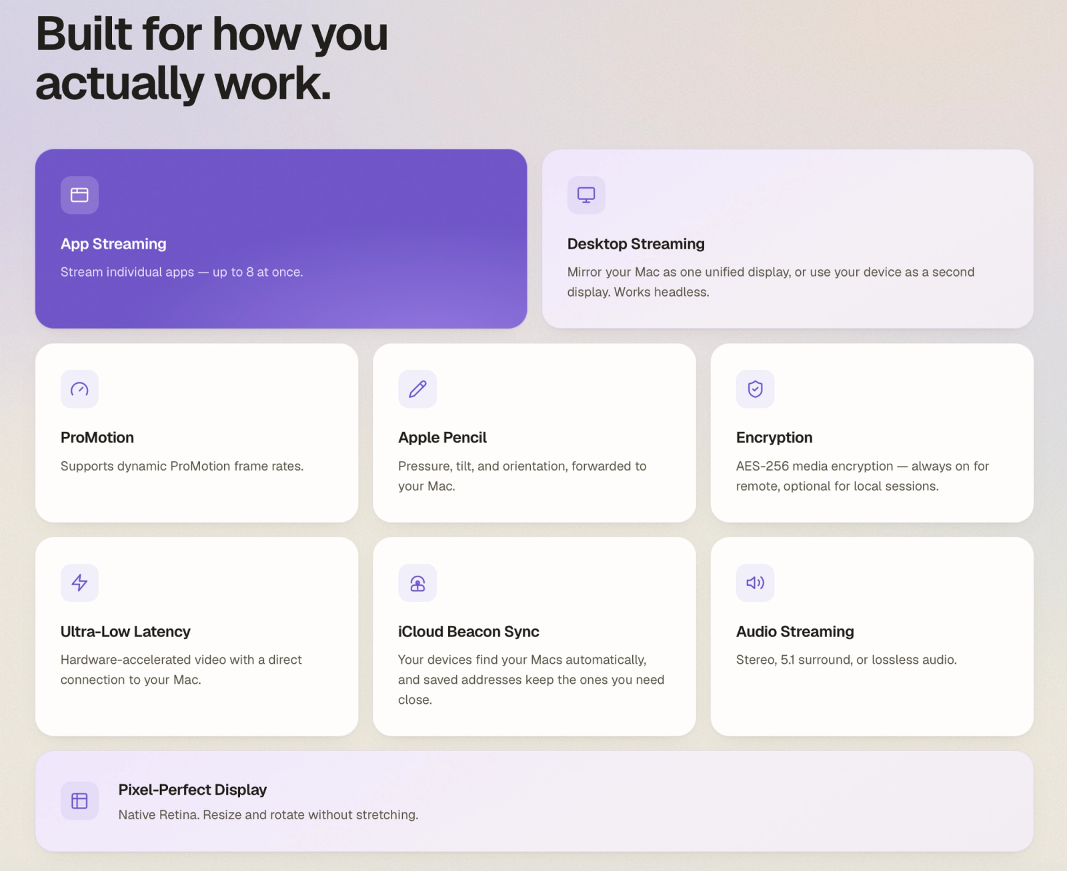Screen dimensions: 1067x871
Task: Click the Apple Pencil card title
Action: (442, 438)
